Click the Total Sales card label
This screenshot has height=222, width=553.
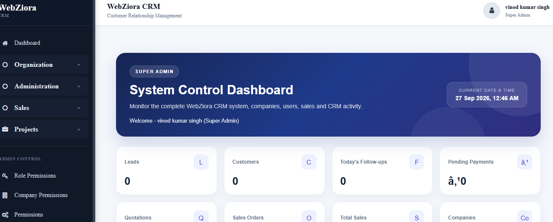click(x=354, y=218)
